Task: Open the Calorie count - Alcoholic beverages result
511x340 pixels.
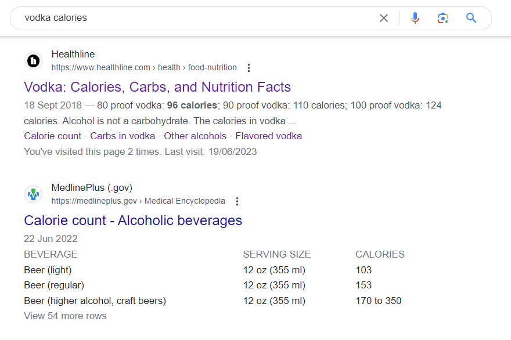Action: point(133,220)
